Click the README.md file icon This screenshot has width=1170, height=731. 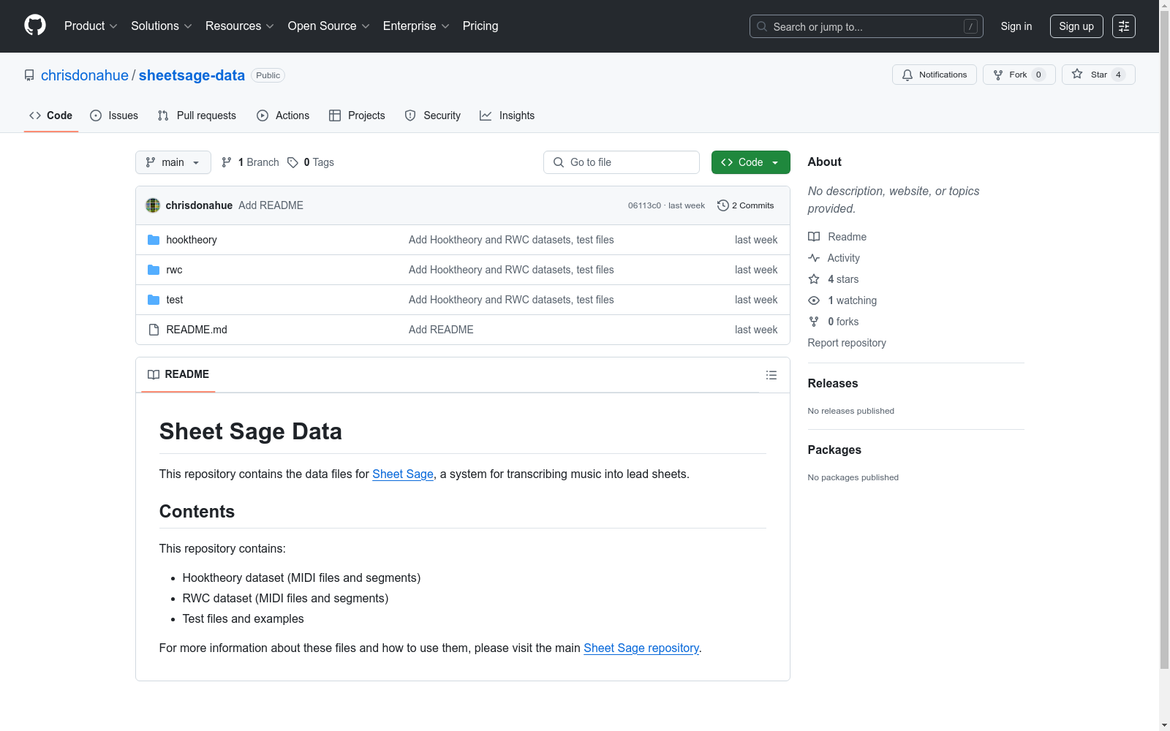(x=154, y=330)
